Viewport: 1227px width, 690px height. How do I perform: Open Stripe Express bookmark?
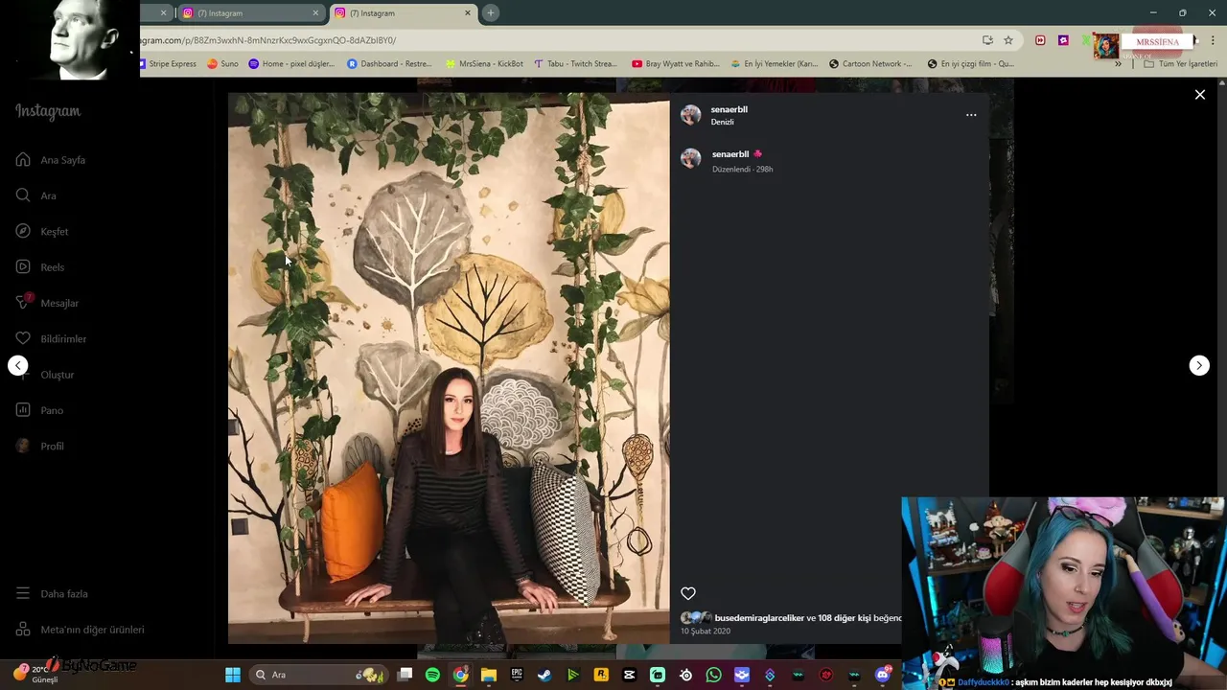click(168, 64)
